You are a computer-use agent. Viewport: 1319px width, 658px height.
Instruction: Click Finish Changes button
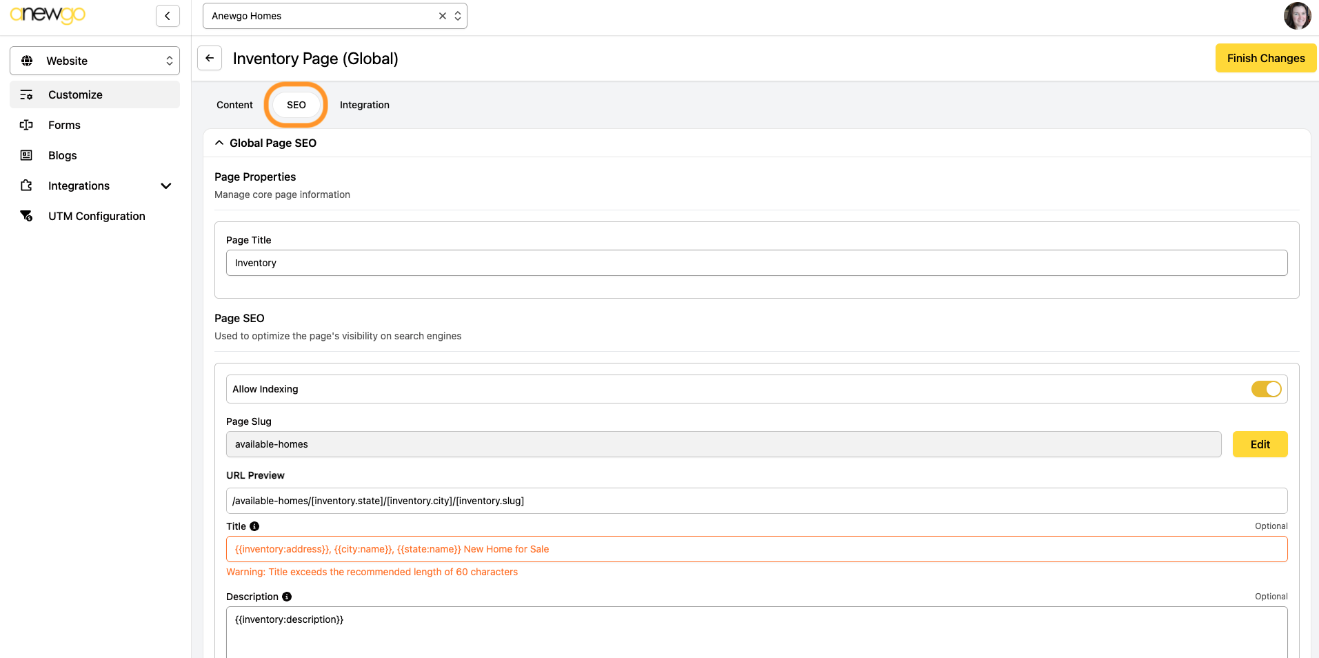pos(1266,58)
